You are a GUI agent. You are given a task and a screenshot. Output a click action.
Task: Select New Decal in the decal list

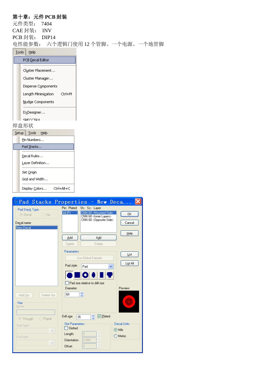tap(37, 228)
